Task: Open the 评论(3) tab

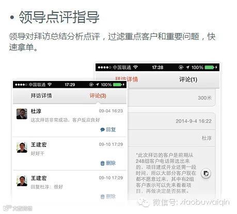Action: pyautogui.click(x=98, y=95)
